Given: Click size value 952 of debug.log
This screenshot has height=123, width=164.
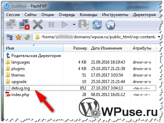Looking at the screenshot, I should coord(83,88).
